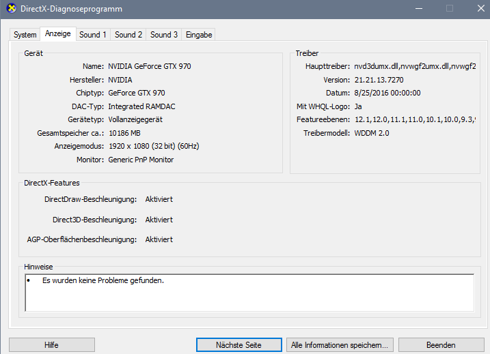Click the DirectDraw-Beschleunigung Aktiviert status
This screenshot has width=490, height=354.
pos(159,199)
